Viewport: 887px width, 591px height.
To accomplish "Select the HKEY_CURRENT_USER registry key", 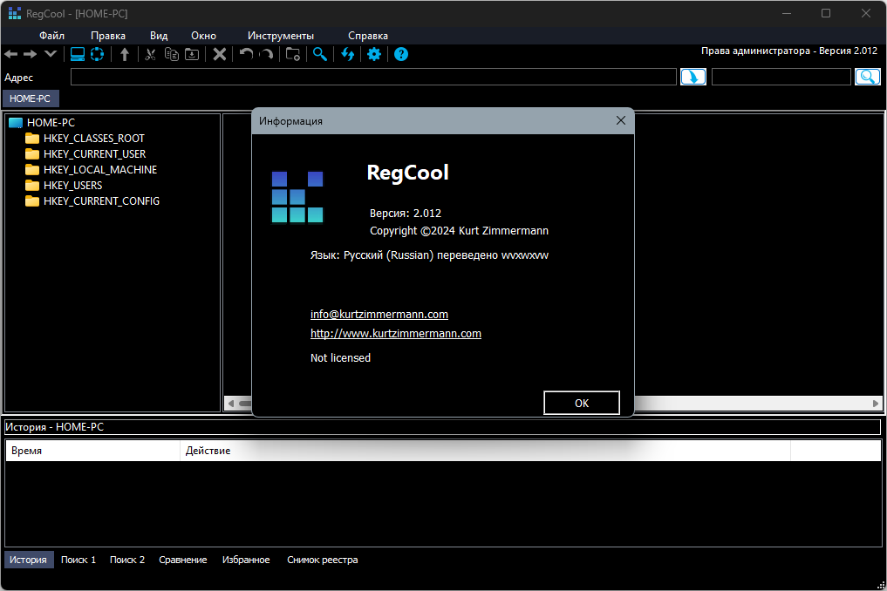I will point(94,153).
